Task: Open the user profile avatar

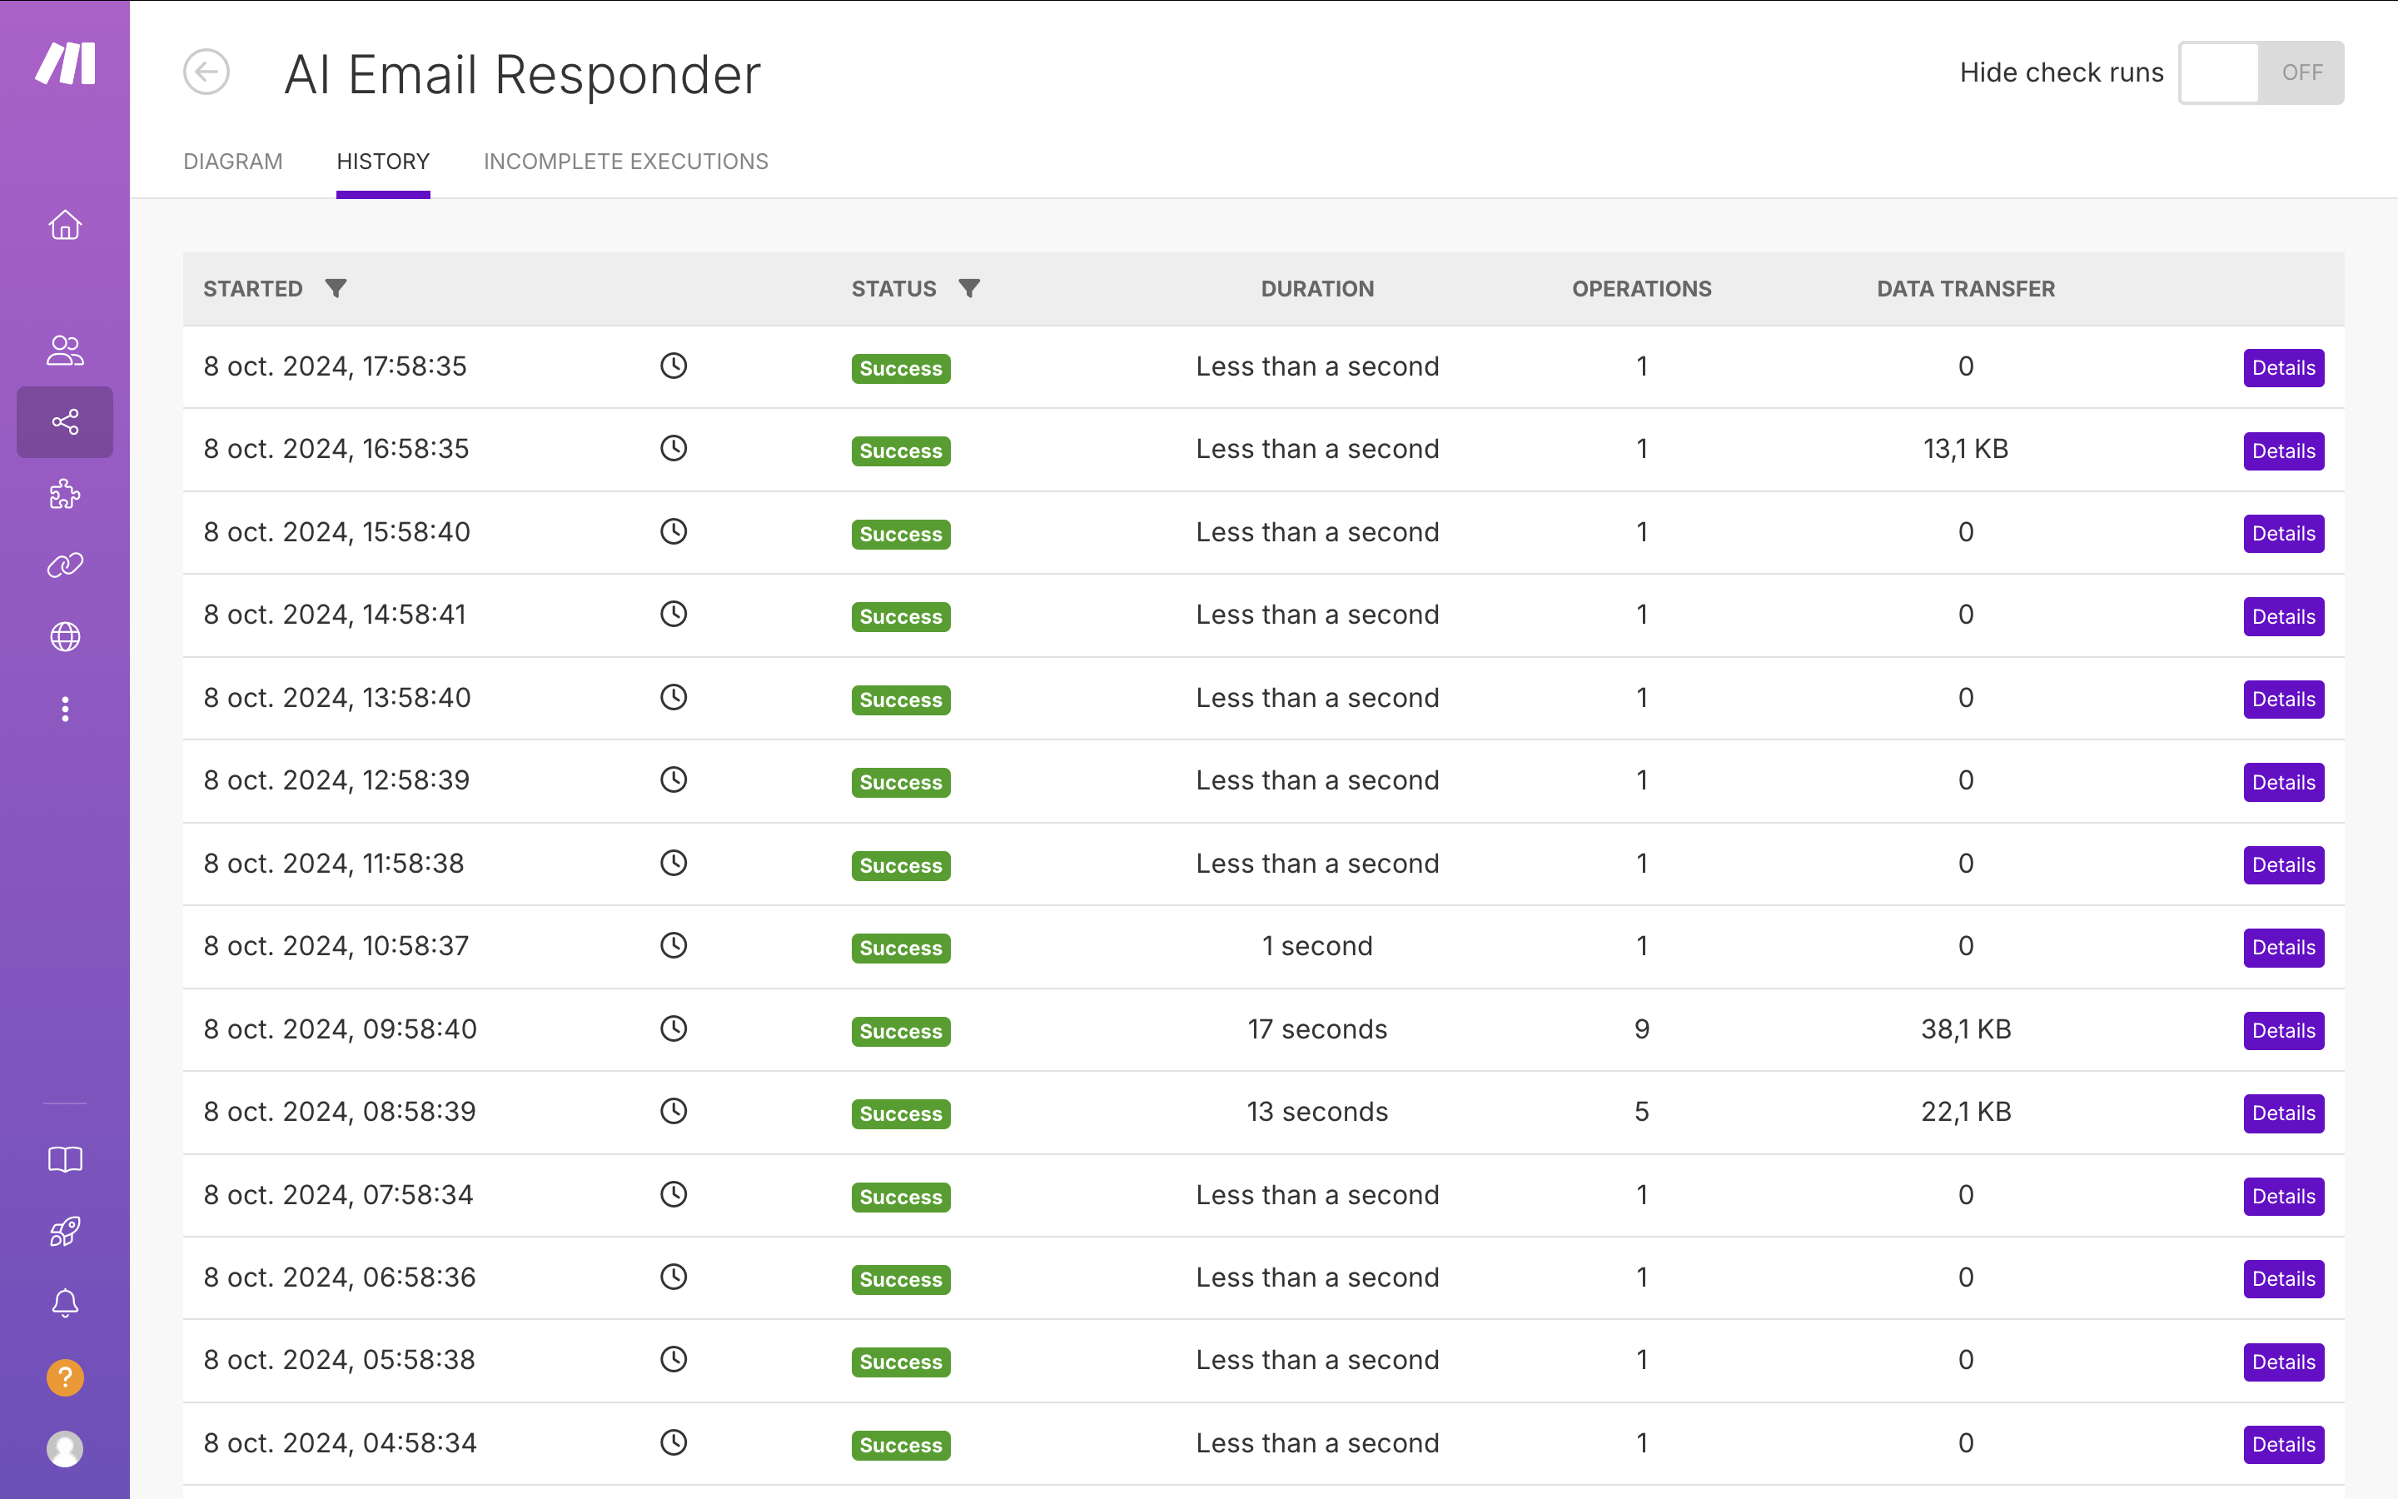Action: click(x=64, y=1448)
